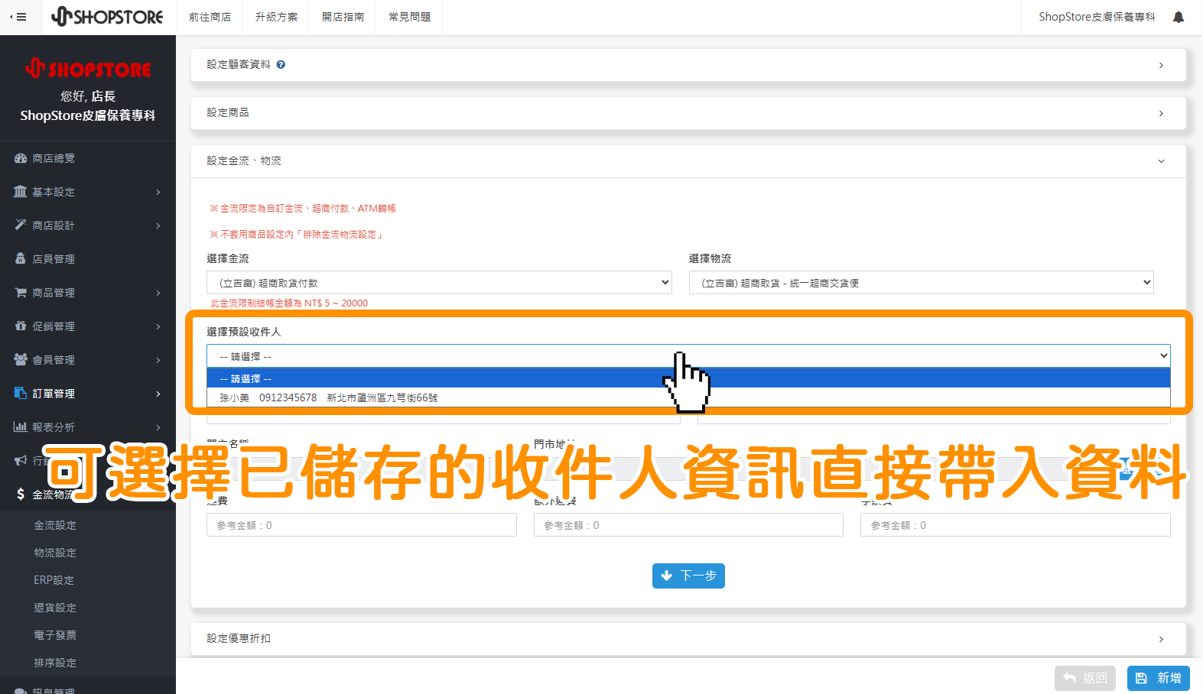Click the 店員管理 staff icon
The width and height of the screenshot is (1203, 694).
click(x=21, y=259)
